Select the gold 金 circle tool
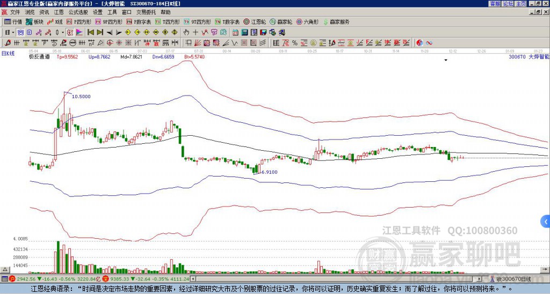The width and height of the screenshot is (550, 294). tap(313, 43)
